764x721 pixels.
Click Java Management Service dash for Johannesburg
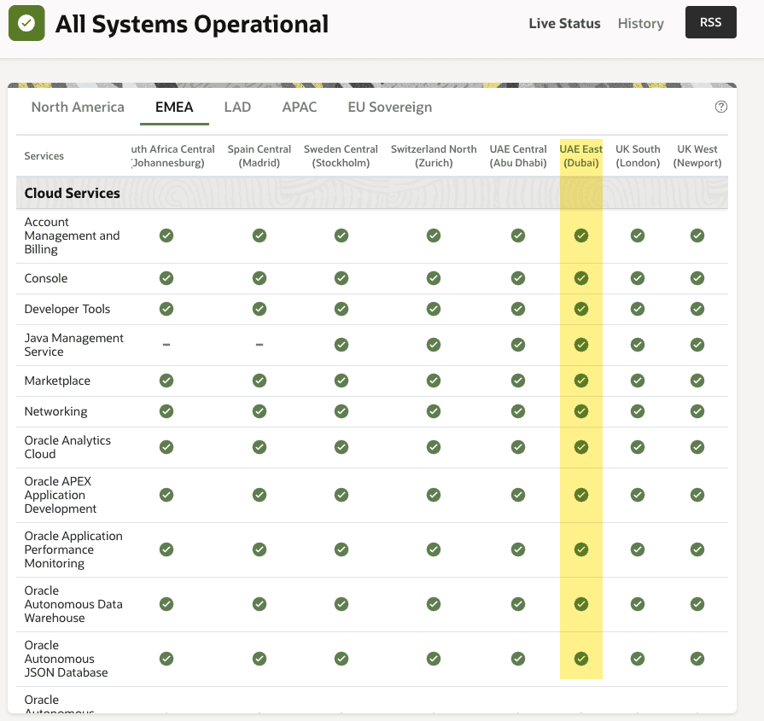coord(166,345)
